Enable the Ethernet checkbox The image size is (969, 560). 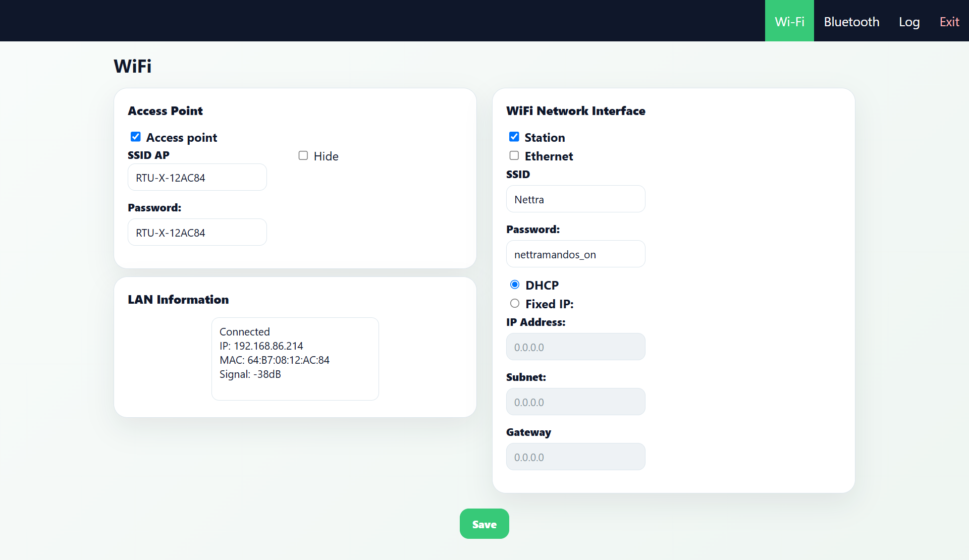click(x=514, y=155)
